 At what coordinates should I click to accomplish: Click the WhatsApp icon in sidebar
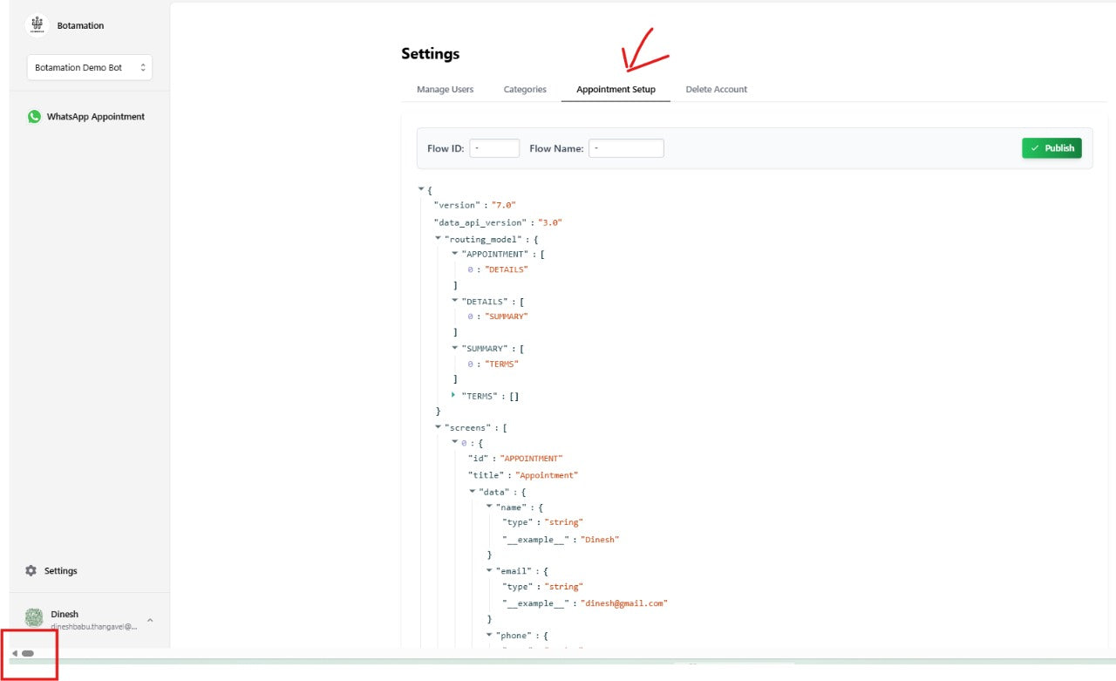34,117
